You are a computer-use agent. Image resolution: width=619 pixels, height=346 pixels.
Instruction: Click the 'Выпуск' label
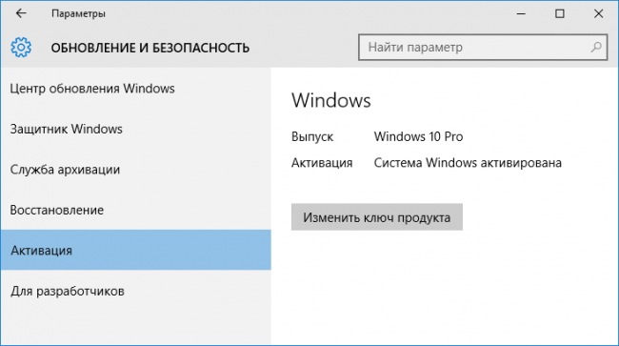(312, 136)
